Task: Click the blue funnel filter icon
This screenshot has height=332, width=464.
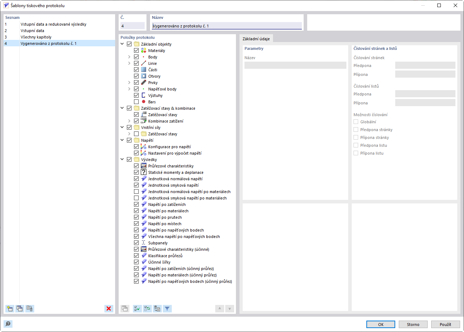Action: click(x=167, y=308)
